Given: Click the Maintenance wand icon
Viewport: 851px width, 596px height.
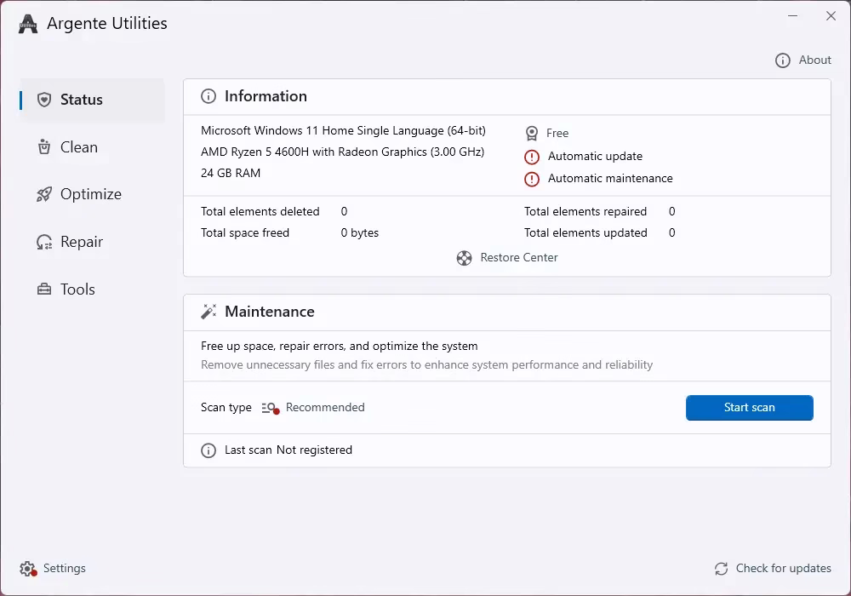Looking at the screenshot, I should coord(208,312).
